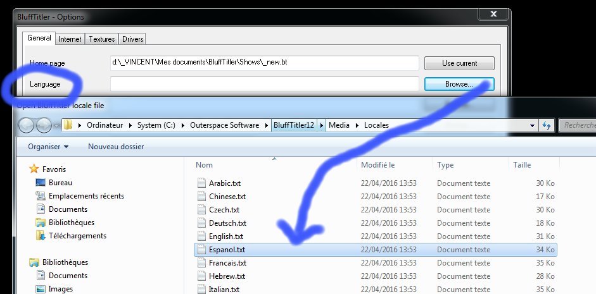Click the Language input field

264,83
